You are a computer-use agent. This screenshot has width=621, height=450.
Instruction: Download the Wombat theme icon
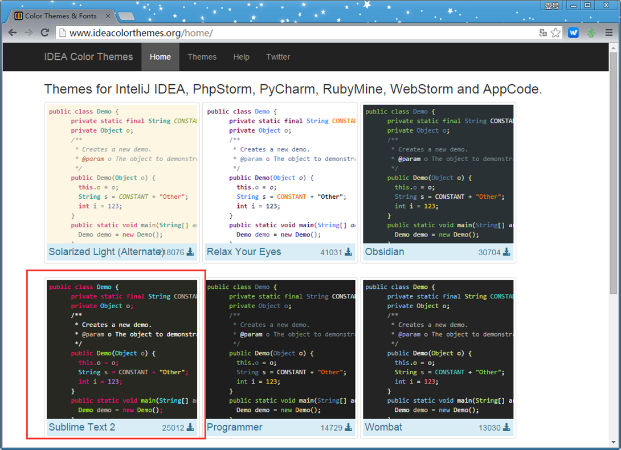click(x=506, y=427)
